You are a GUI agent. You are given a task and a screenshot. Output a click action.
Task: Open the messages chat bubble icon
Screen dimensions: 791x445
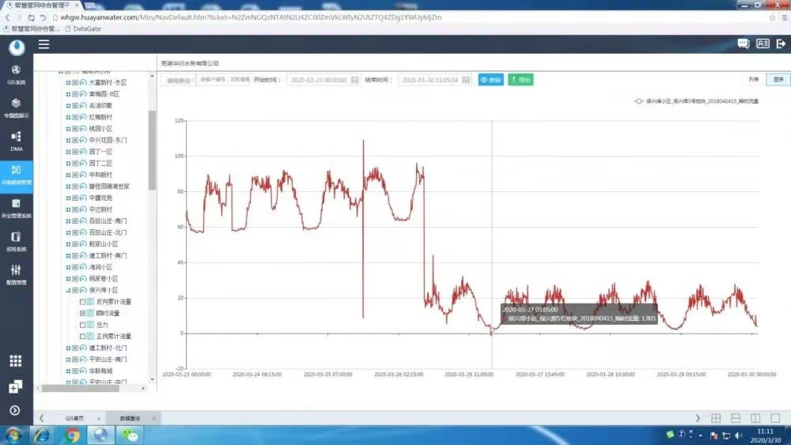tap(743, 44)
